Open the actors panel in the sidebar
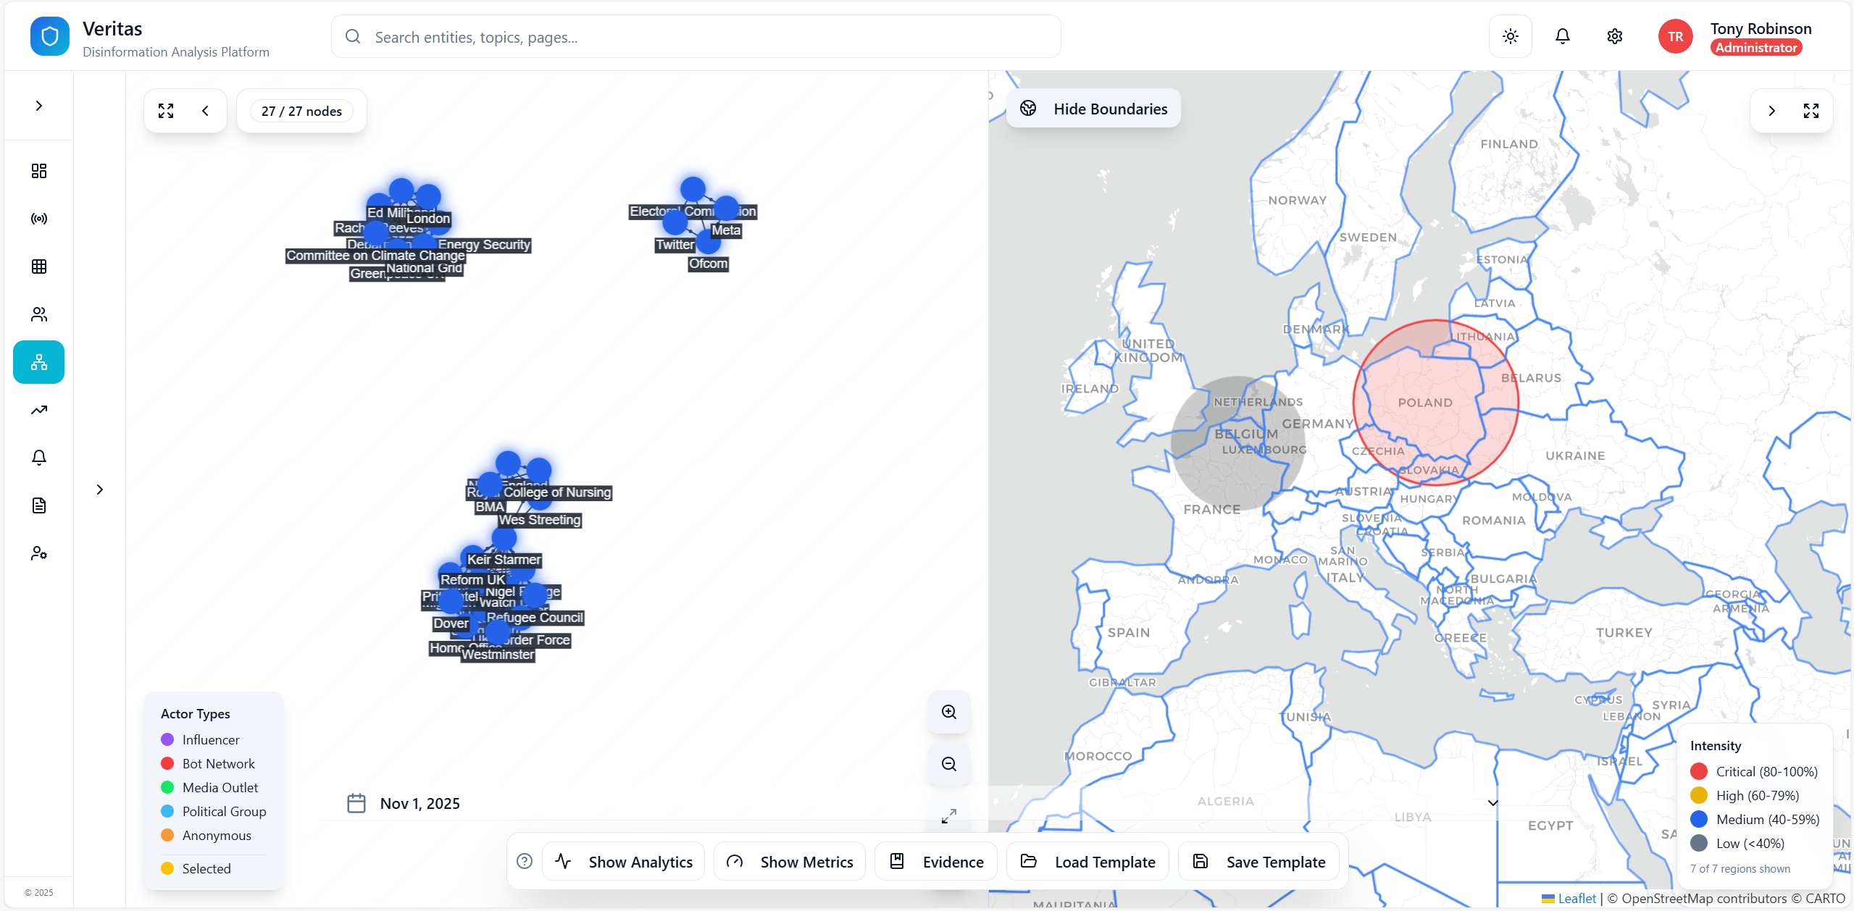Screen dimensions: 1854x911 coord(38,314)
